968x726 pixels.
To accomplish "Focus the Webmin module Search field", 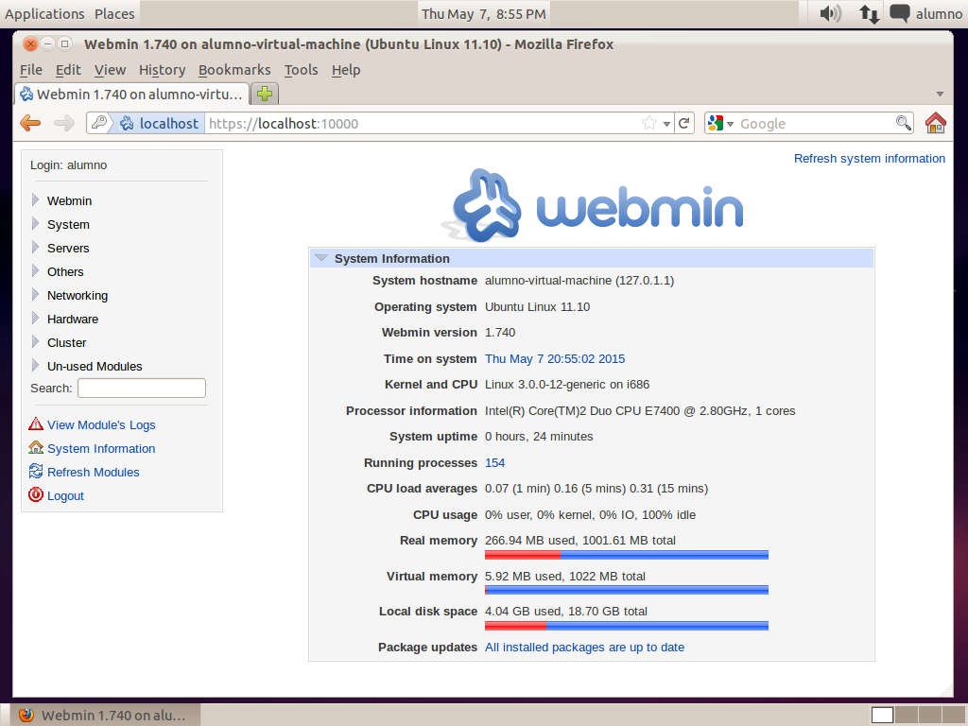I will (x=142, y=388).
